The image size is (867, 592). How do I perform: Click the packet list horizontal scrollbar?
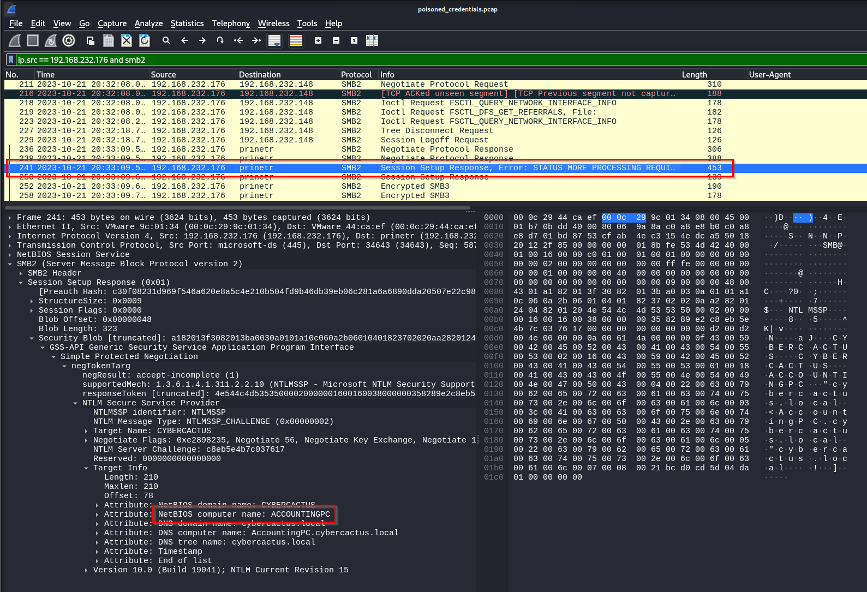[x=237, y=208]
